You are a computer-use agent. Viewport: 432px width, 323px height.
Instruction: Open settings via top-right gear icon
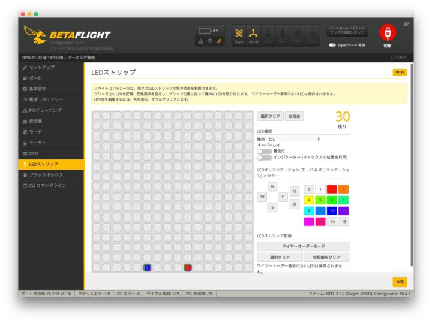(407, 24)
